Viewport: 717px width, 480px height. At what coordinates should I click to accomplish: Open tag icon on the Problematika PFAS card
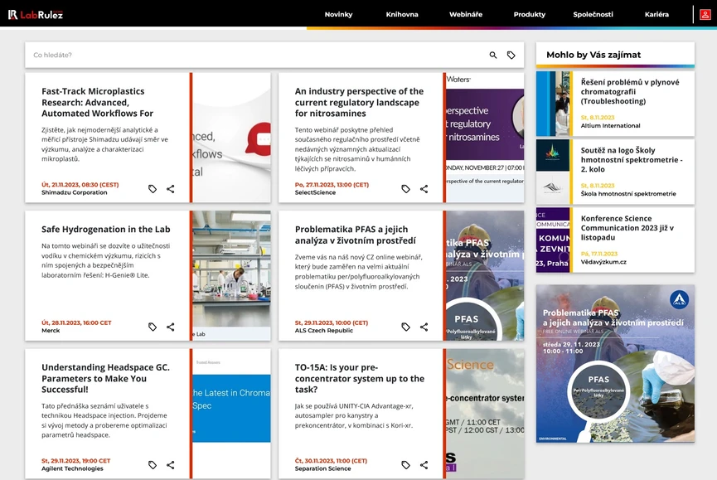pyautogui.click(x=405, y=326)
